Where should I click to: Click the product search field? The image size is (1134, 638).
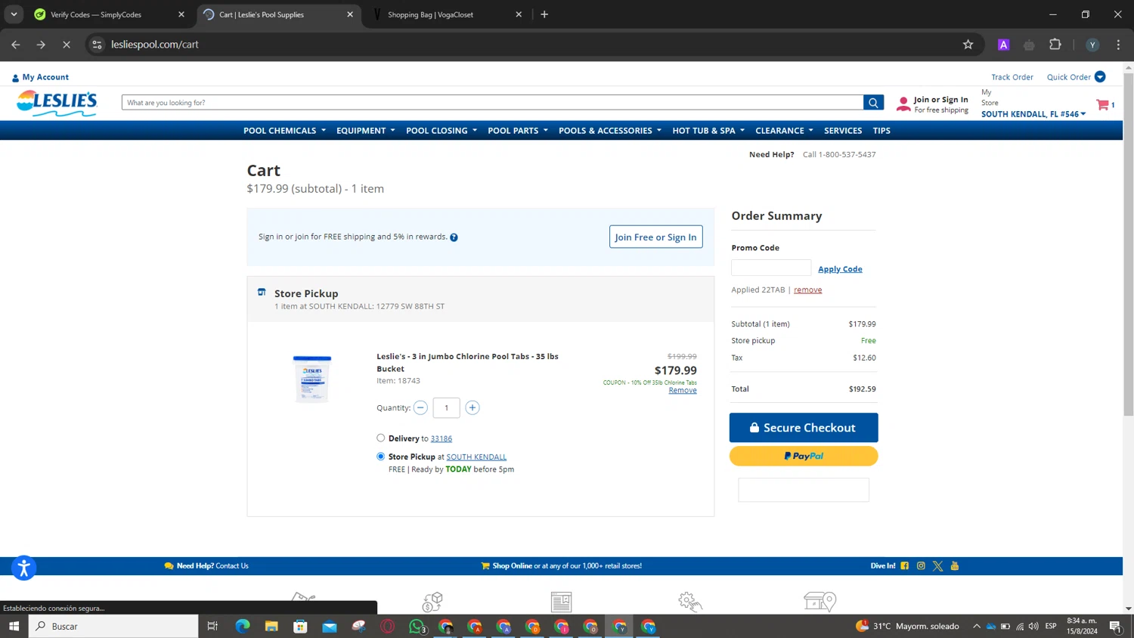coord(492,103)
